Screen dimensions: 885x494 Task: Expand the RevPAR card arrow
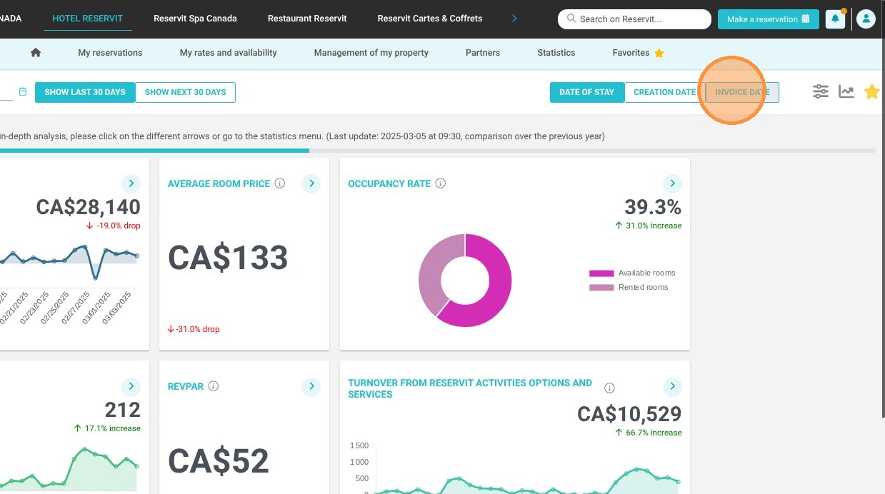[x=311, y=386]
